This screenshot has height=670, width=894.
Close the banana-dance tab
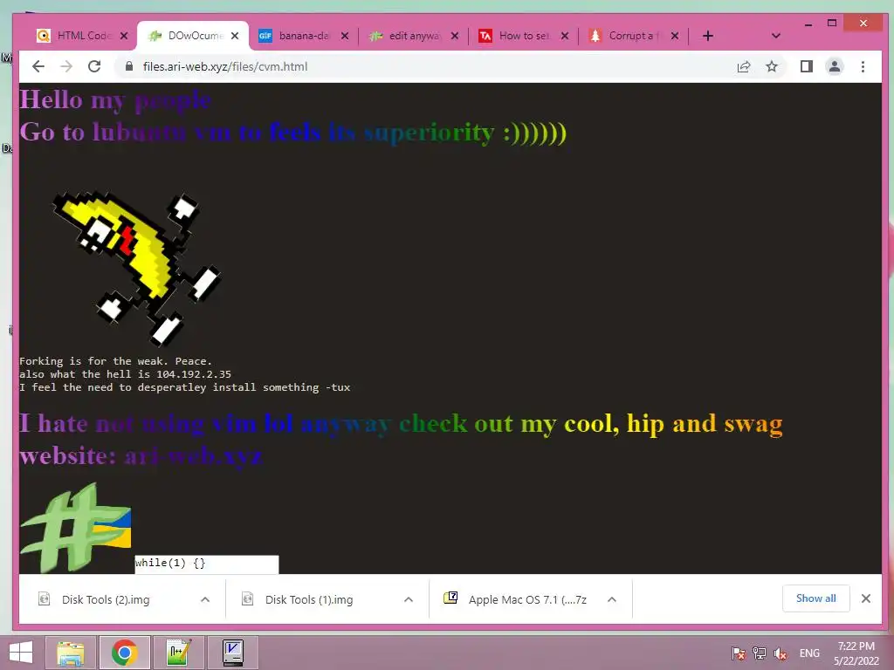(344, 36)
